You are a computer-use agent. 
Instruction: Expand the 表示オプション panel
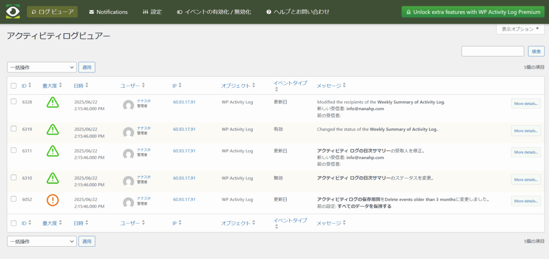(520, 29)
